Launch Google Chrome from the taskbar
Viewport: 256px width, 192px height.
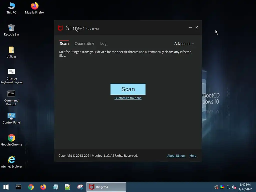pyautogui.click(x=31, y=187)
